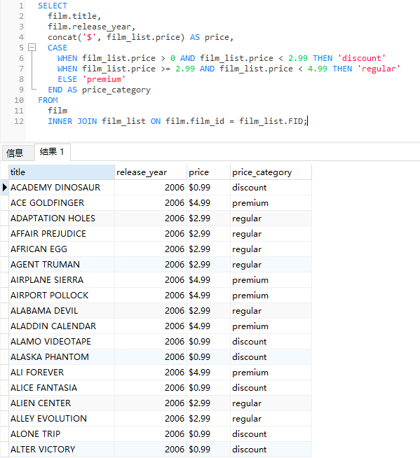Screen dimensions: 420x458
Task: Select the current row arrow indicator
Action: click(5, 187)
